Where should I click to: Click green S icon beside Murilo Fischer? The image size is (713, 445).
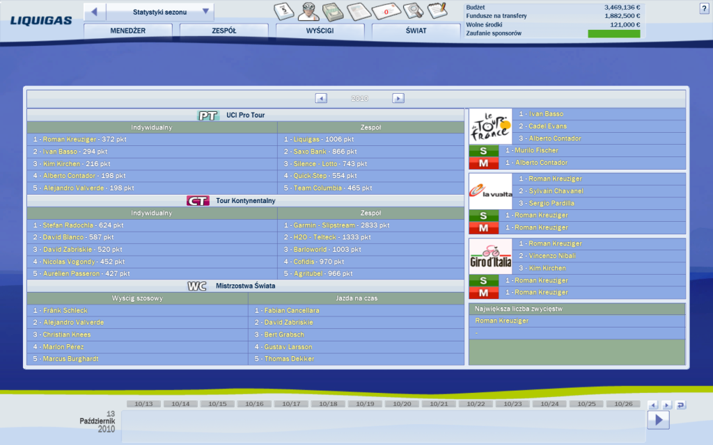click(x=483, y=151)
